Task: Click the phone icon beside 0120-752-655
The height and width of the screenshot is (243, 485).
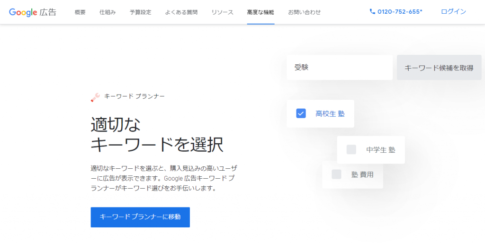Action: pos(372,12)
